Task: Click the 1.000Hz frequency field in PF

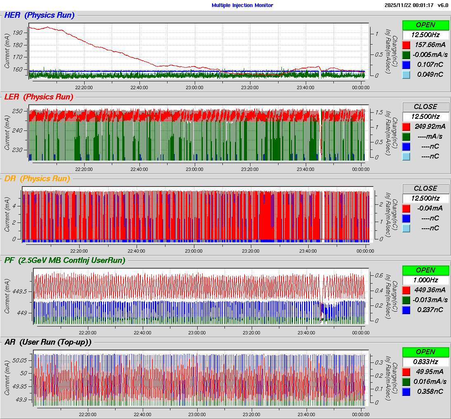Action: 425,280
